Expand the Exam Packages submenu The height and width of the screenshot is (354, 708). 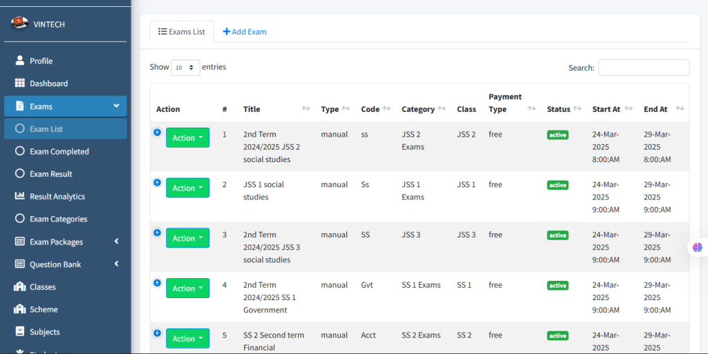coord(116,242)
